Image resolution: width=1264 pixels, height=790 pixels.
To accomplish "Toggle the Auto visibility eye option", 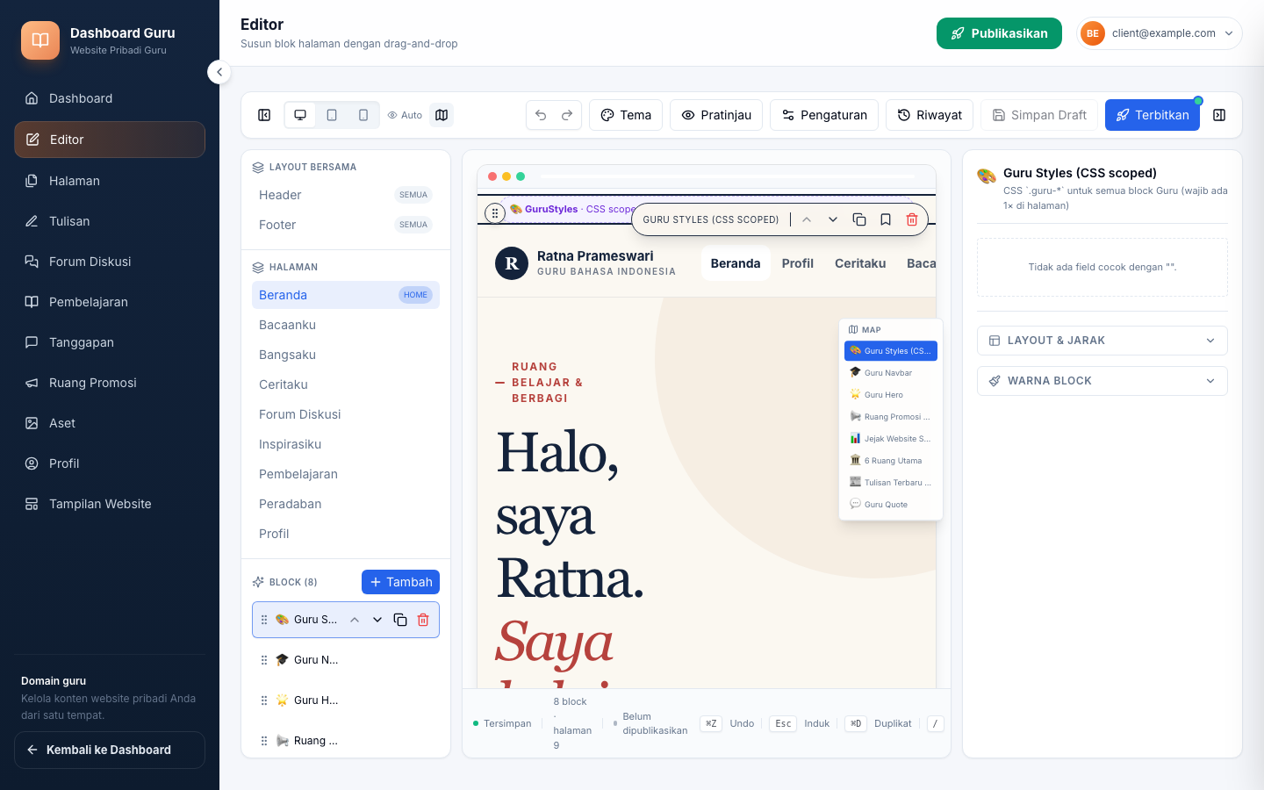I will click(x=405, y=115).
